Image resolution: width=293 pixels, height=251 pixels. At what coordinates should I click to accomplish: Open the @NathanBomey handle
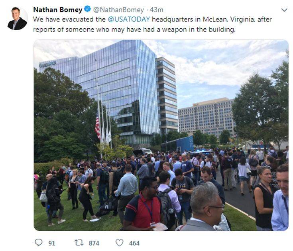coord(118,10)
